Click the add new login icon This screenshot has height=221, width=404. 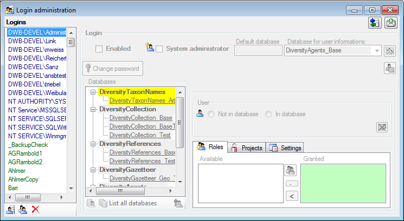(x=10, y=210)
